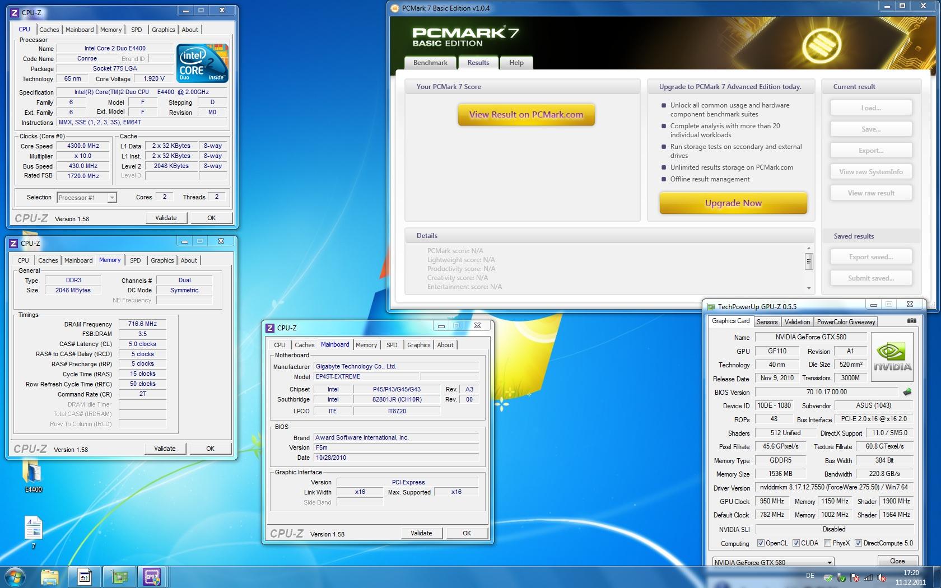Click the GPU-Z title bar icon
The image size is (941, 588).
(711, 307)
